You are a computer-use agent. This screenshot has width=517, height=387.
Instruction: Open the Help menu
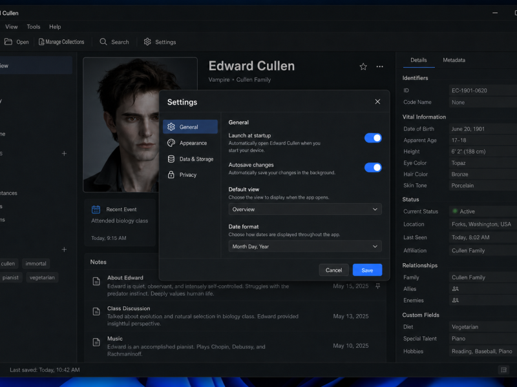click(x=55, y=26)
